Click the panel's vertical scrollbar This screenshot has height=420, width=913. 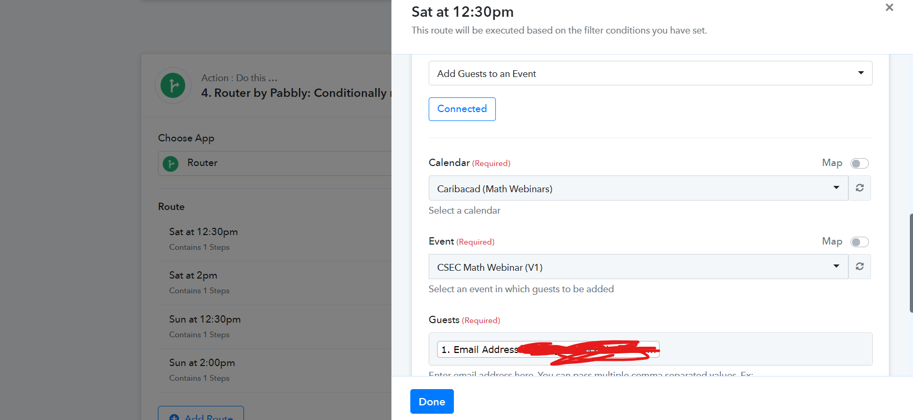911,263
